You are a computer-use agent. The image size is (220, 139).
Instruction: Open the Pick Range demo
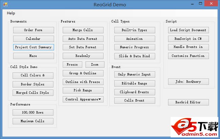83,90
